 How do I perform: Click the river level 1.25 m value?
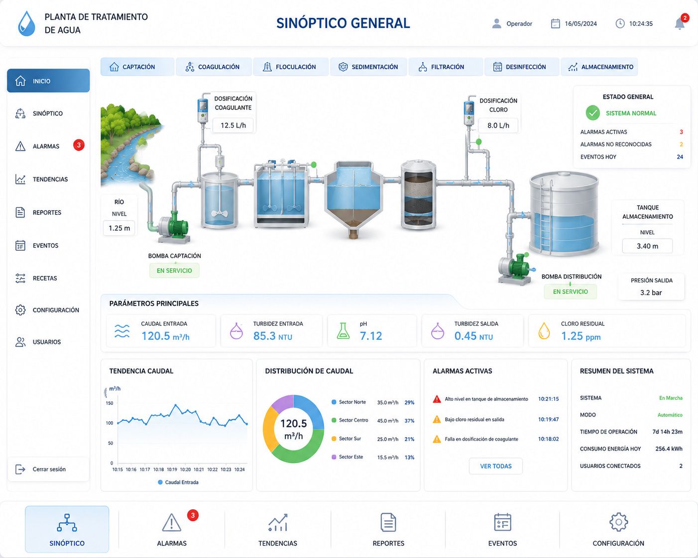click(119, 228)
